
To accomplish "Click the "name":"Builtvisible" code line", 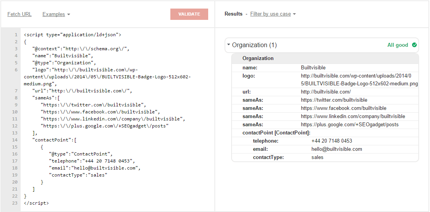I will pos(63,56).
